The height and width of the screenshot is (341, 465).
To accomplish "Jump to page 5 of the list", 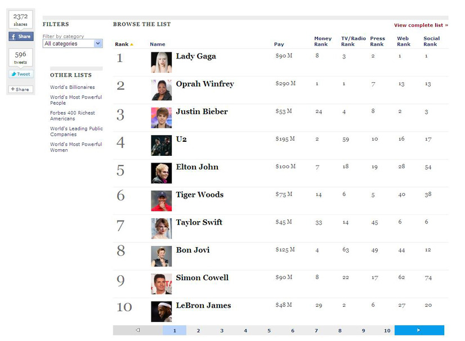I will 269,330.
